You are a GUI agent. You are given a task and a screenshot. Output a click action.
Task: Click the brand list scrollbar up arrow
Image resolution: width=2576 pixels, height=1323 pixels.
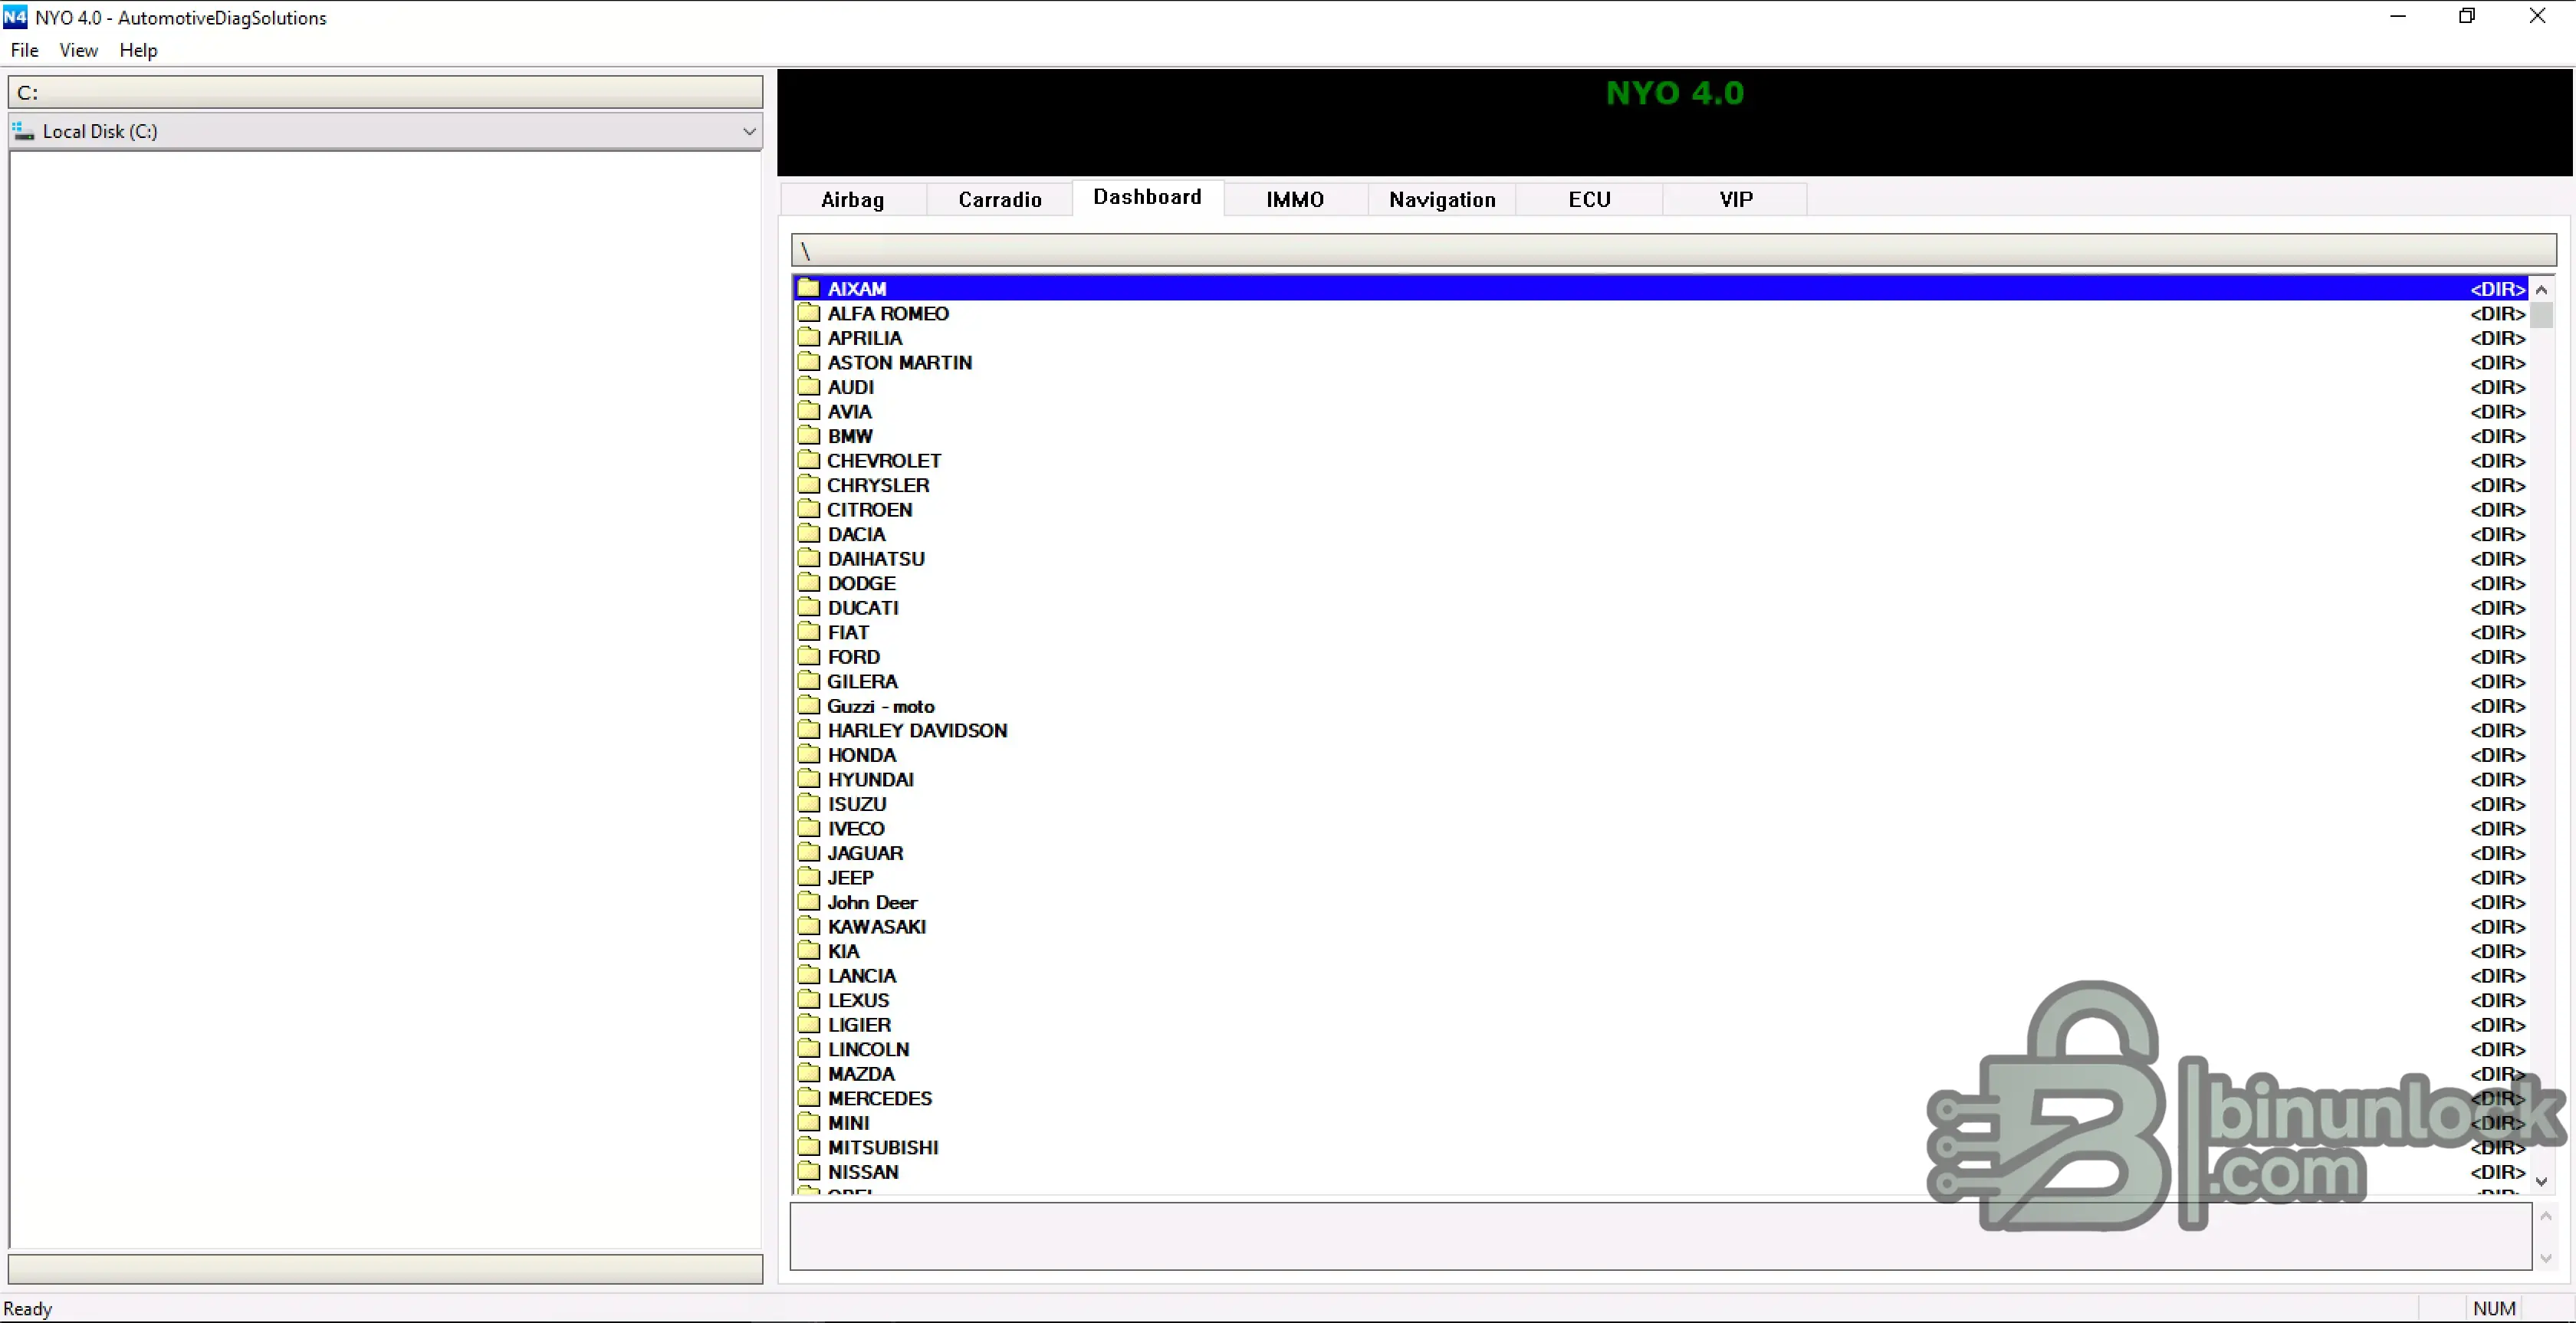point(2541,289)
